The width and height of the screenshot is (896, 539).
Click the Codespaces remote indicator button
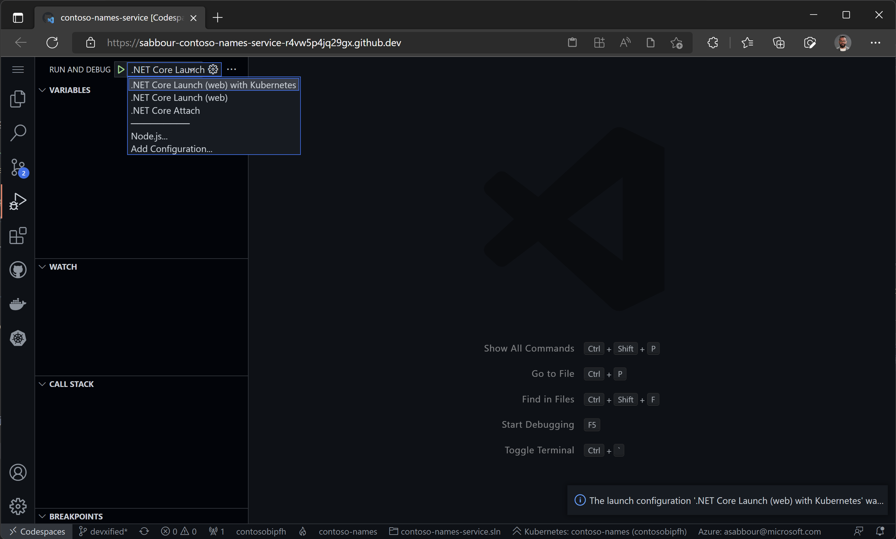(x=37, y=532)
